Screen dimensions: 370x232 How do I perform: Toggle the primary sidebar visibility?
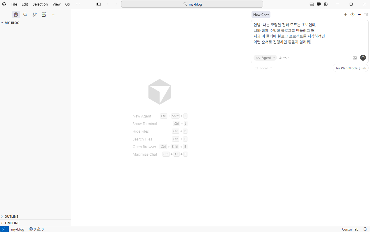pos(99,4)
